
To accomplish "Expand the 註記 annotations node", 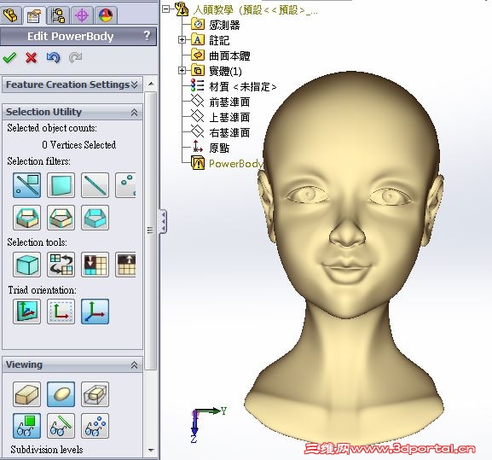I will coord(182,40).
